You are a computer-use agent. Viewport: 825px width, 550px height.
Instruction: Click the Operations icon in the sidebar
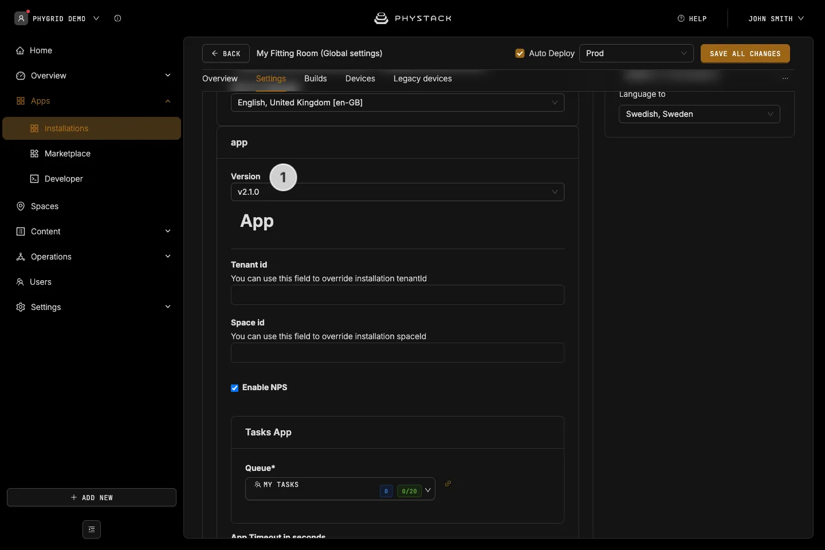click(x=21, y=257)
